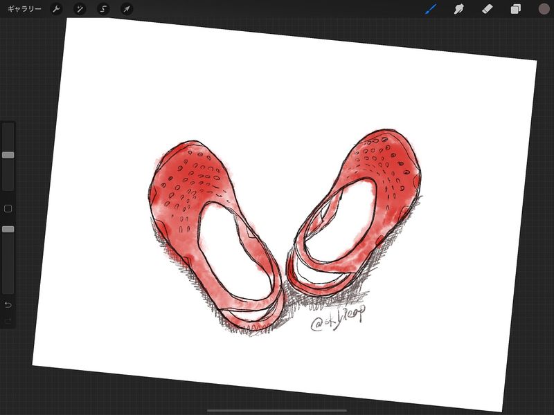Open the color picker circle
This screenshot has width=554, height=415.
544,9
